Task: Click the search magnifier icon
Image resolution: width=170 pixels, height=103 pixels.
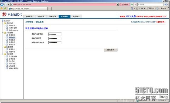Action: point(165,4)
